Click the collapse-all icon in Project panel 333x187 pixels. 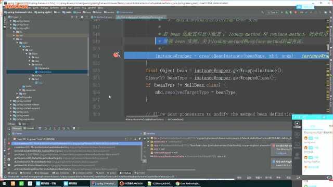pyautogui.click(x=76, y=17)
